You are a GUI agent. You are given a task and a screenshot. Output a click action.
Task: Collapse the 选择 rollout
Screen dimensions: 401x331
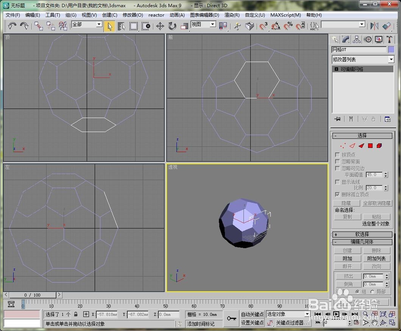362,136
